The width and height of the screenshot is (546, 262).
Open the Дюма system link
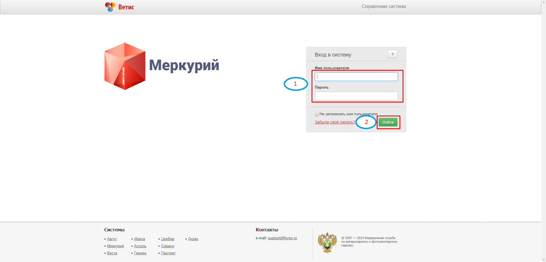[193, 239]
